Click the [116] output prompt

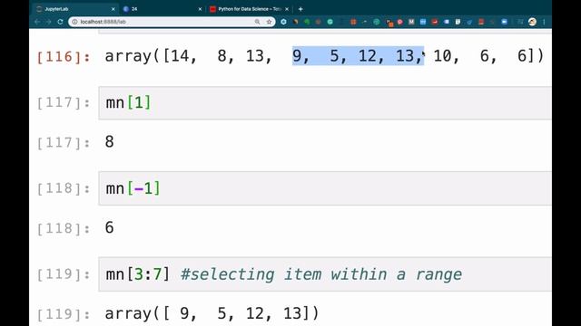(64, 56)
